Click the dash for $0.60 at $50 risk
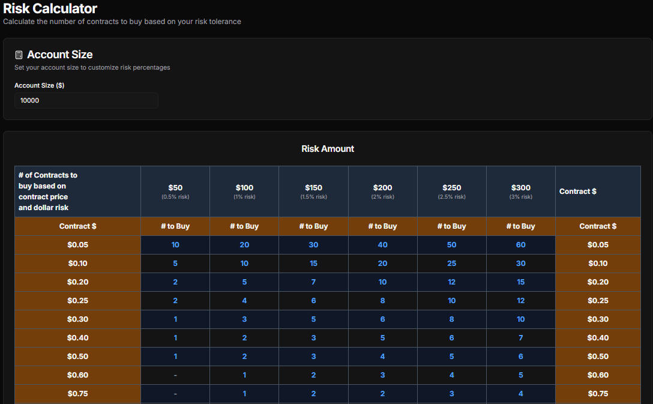The image size is (653, 404). (x=175, y=375)
